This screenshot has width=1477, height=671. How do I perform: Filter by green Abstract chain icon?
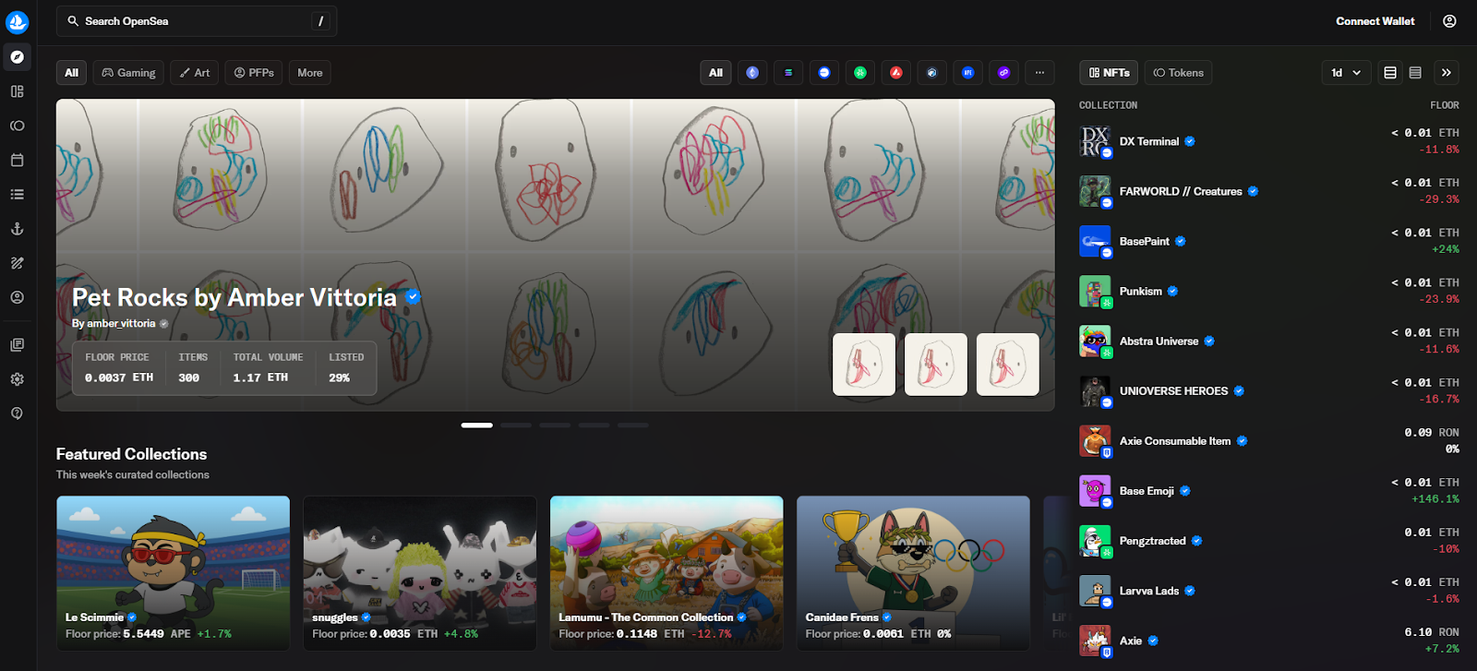click(x=860, y=73)
